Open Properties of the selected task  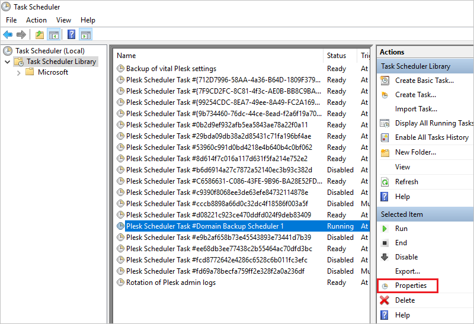tap(410, 285)
